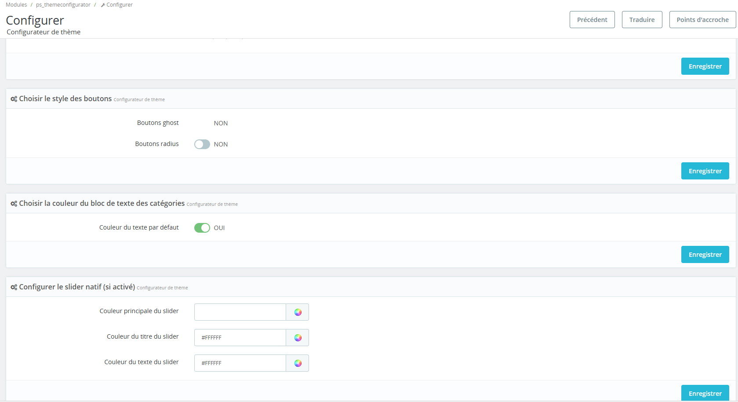Enable the Boutons radius toggle
738x402 pixels.
(x=202, y=144)
